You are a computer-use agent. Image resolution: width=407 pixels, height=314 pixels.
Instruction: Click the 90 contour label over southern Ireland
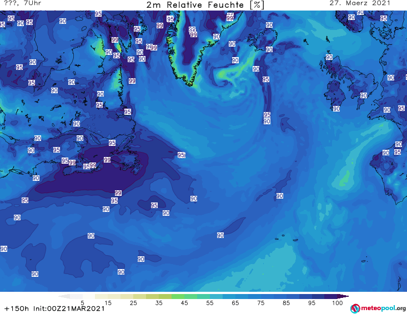(x=336, y=109)
